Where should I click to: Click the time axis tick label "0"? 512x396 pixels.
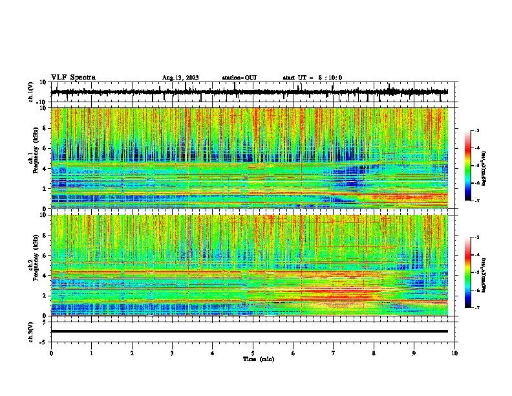[x=51, y=353]
